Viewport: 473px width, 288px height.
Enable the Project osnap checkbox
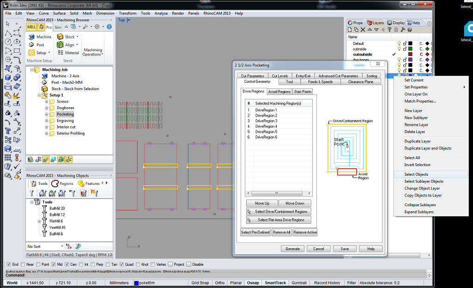[170, 264]
